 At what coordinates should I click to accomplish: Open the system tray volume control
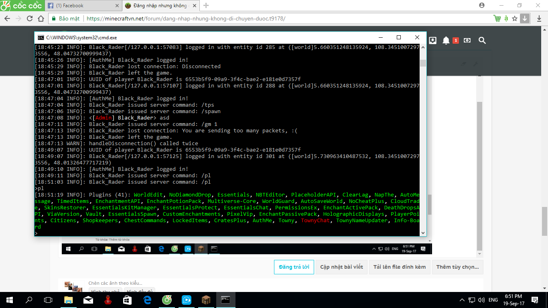pos(481,300)
